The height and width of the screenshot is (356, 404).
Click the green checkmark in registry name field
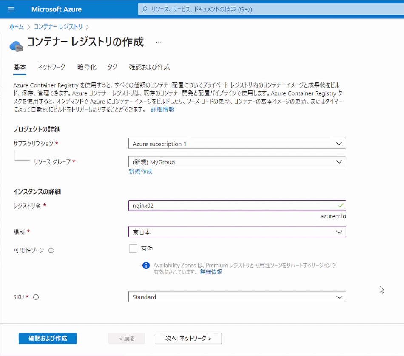click(x=340, y=206)
